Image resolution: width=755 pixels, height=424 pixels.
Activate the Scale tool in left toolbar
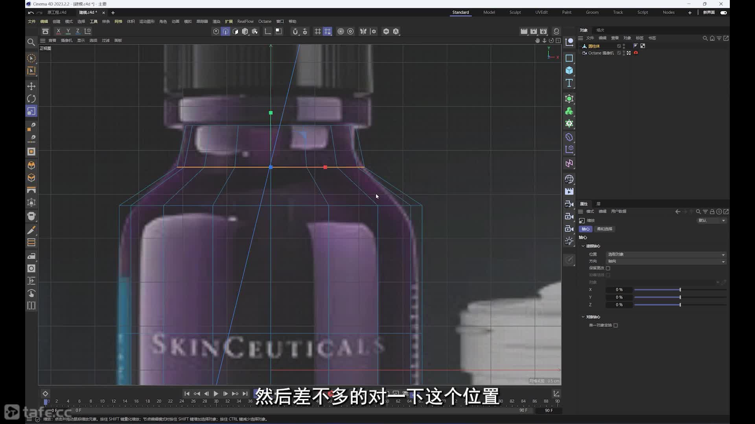click(31, 111)
